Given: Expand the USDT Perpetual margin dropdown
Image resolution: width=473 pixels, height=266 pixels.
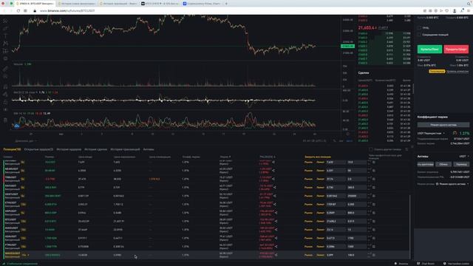Looking at the screenshot, I should [431, 133].
